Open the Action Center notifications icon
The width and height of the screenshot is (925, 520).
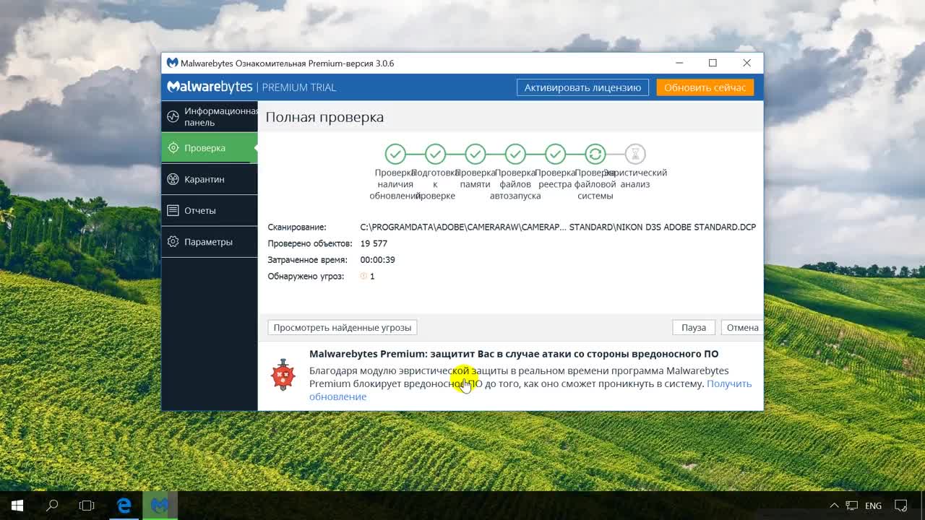point(901,506)
